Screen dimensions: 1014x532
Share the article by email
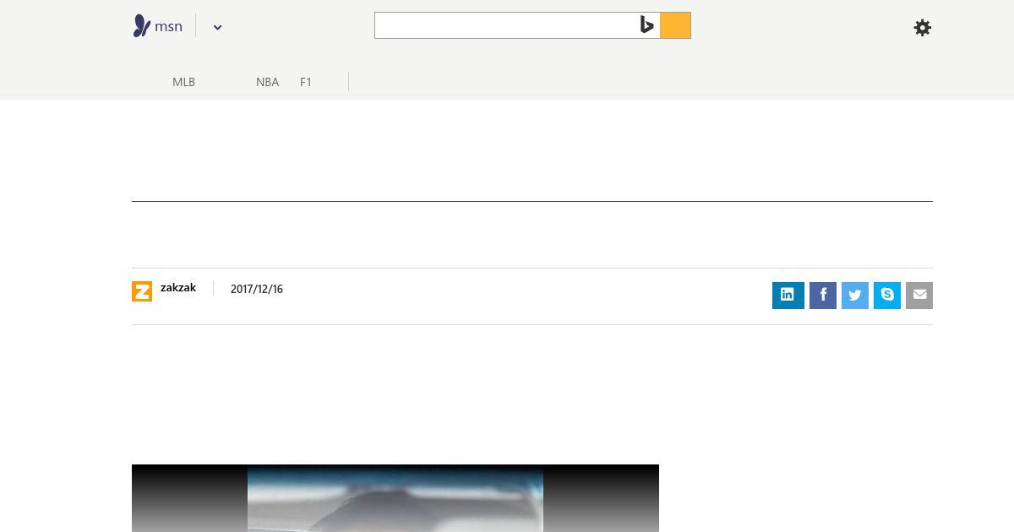click(919, 296)
